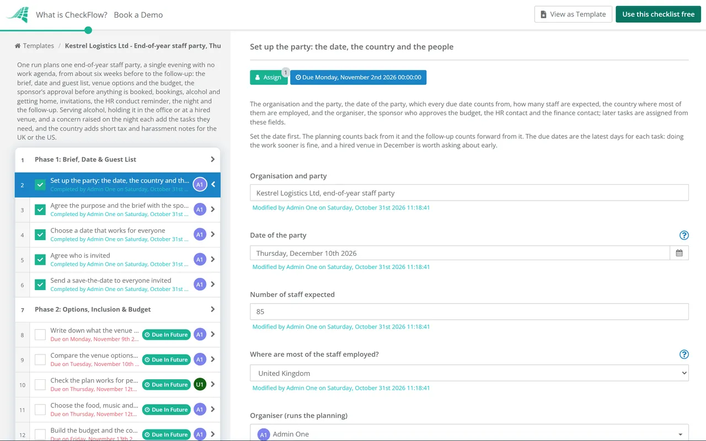Expand Phase 2: Options, Inclusion & Budget
The height and width of the screenshot is (441, 706).
coord(117,309)
